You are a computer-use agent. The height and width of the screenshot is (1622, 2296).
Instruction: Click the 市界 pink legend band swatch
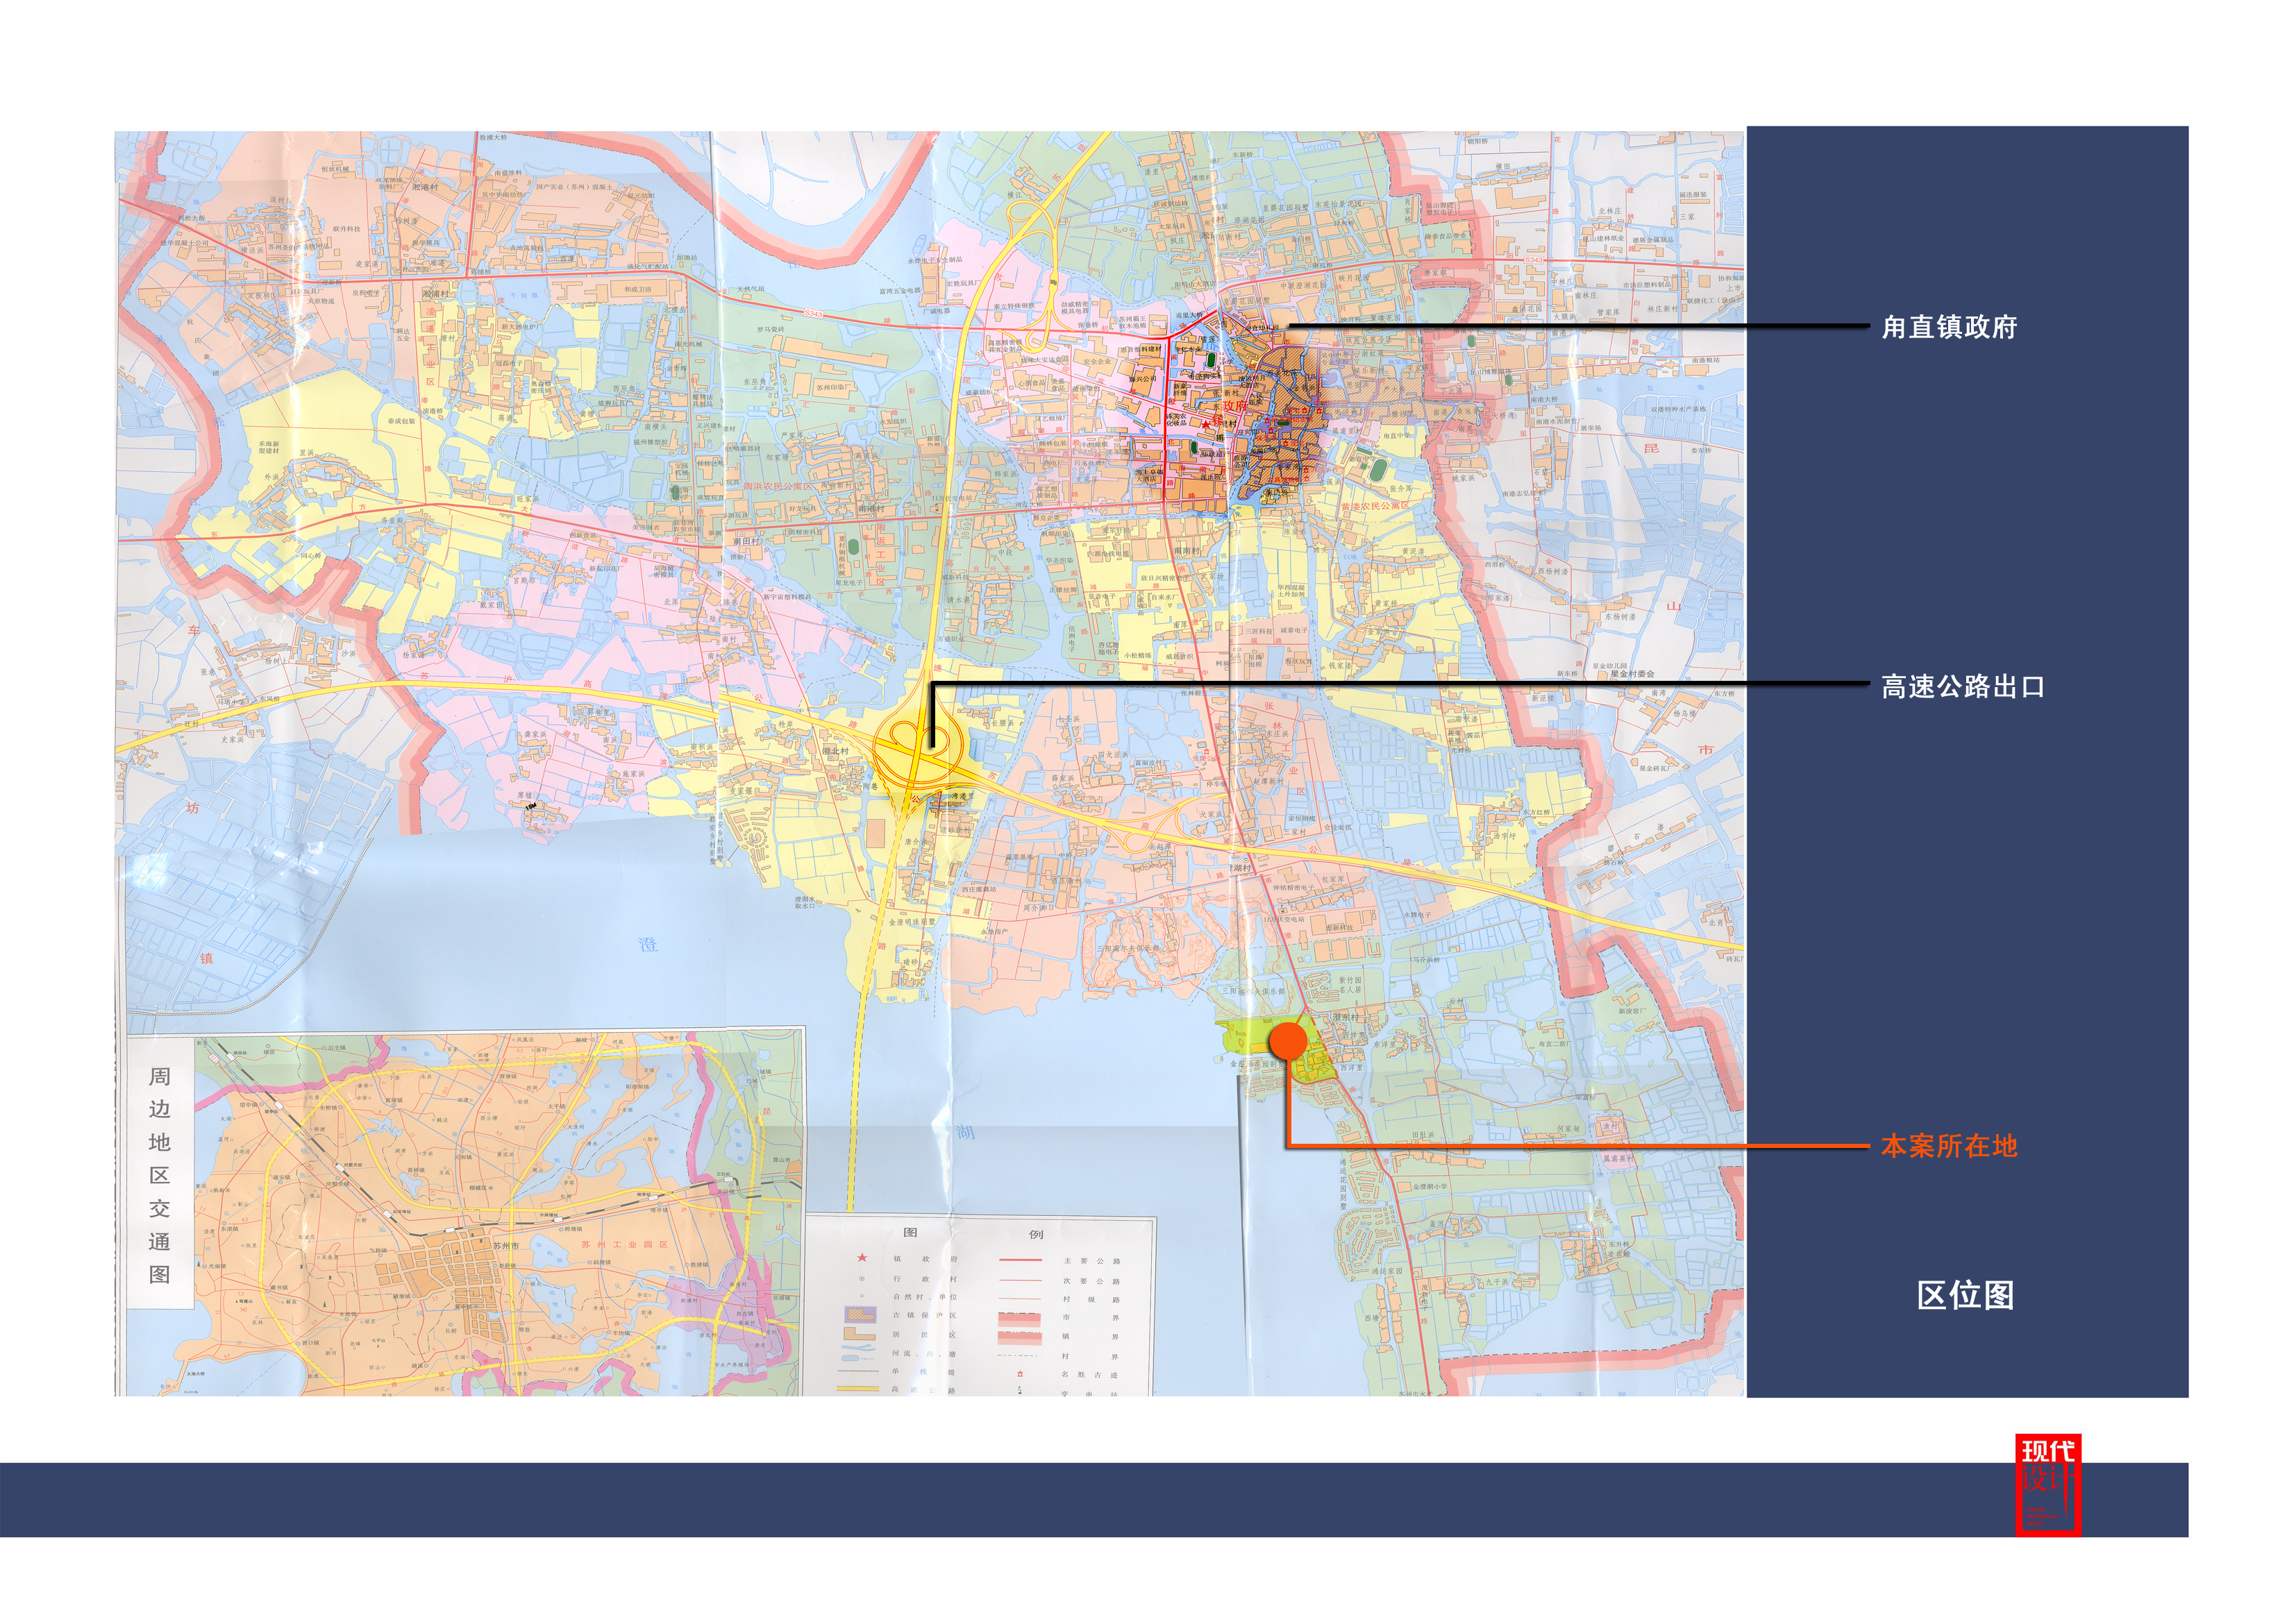(1019, 1320)
